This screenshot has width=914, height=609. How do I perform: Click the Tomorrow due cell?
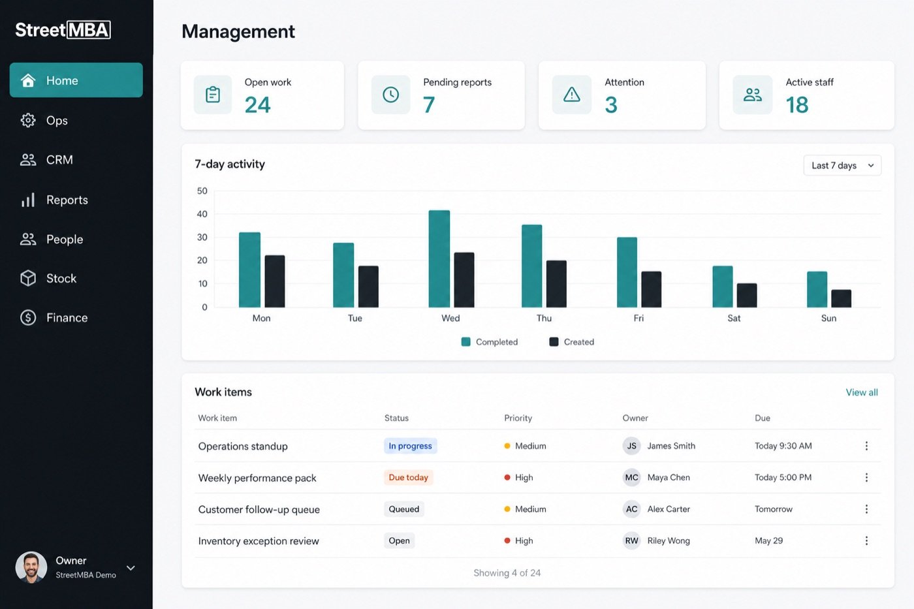[x=774, y=509]
